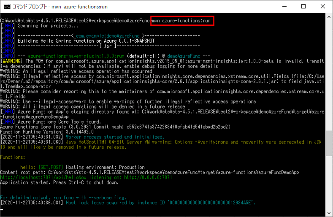
Task: Click the 'Host lock lease acquired' message
Action: coord(161,203)
